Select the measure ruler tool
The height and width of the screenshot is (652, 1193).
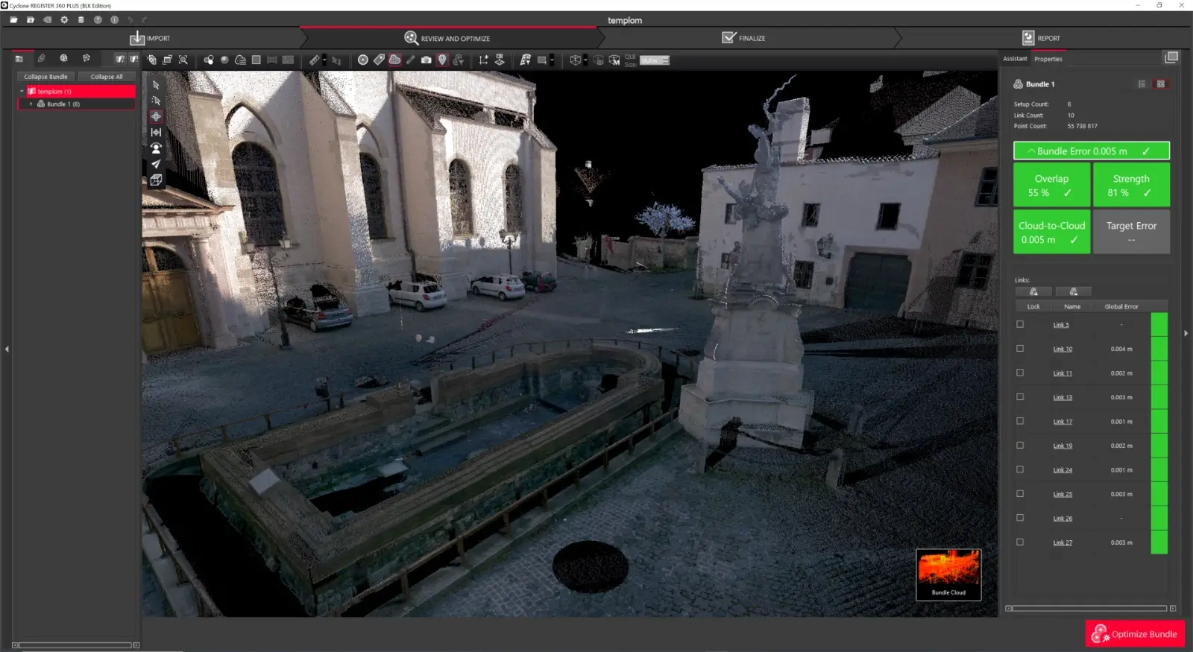click(x=315, y=60)
